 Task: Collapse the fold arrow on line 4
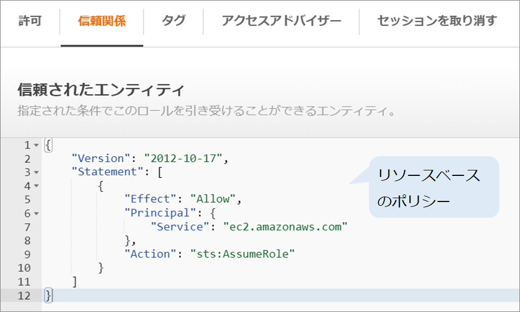pos(36,186)
